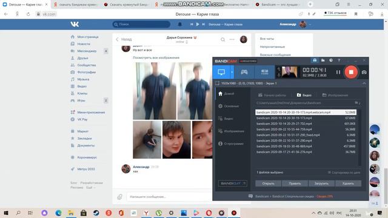Screen dimensions: 388x218
Task: Open Bandicam output folder icon in title bar
Action: tap(323, 61)
